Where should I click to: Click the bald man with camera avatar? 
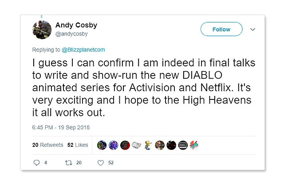[x=160, y=145]
